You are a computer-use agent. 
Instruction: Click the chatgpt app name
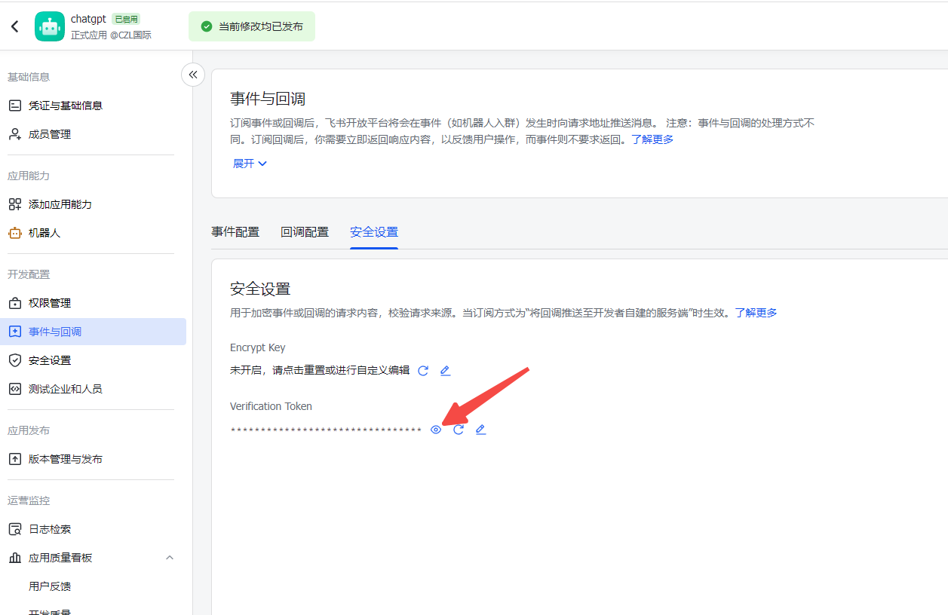(x=88, y=19)
